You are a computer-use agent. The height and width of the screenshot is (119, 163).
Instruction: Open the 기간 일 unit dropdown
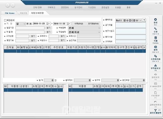pos(21,24)
